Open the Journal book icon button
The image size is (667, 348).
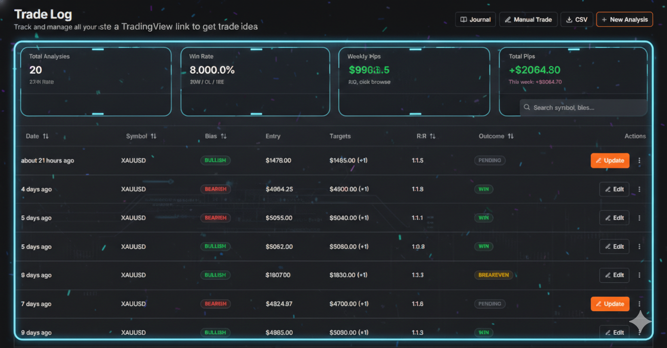click(475, 19)
